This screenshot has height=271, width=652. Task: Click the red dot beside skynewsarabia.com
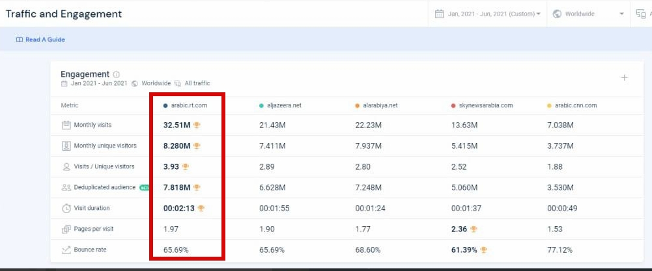click(x=453, y=106)
